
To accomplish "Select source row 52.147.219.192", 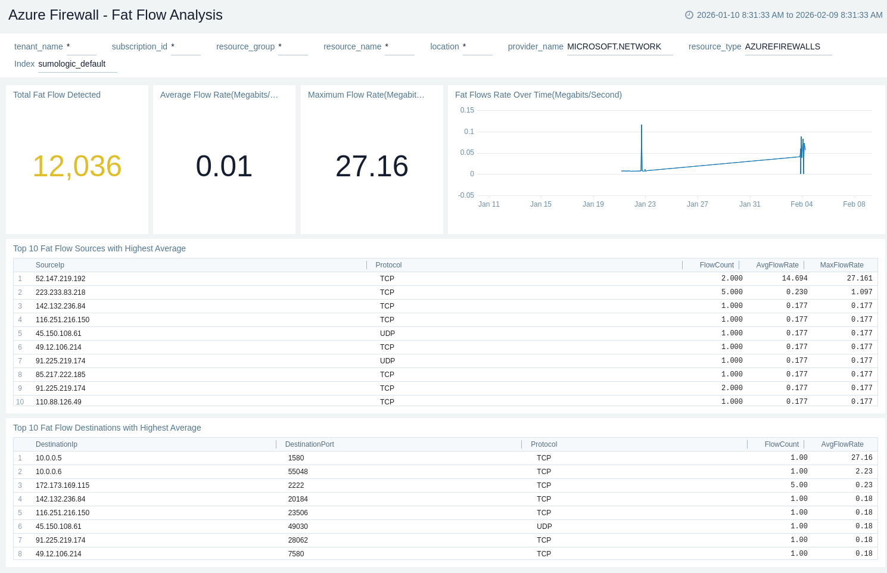I will [x=61, y=279].
